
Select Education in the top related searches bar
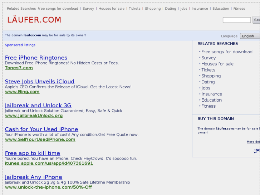point(221,9)
